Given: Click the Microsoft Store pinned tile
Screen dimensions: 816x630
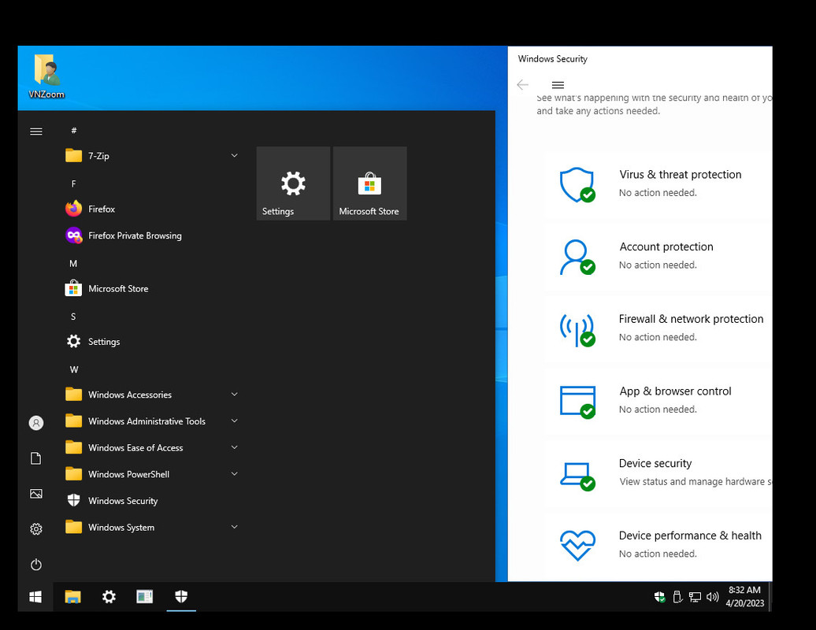Looking at the screenshot, I should 370,183.
